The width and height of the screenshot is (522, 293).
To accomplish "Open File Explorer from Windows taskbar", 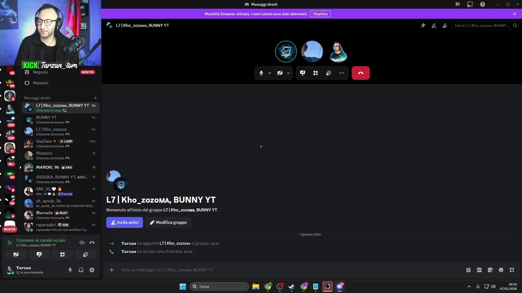I will pyautogui.click(x=256, y=286).
